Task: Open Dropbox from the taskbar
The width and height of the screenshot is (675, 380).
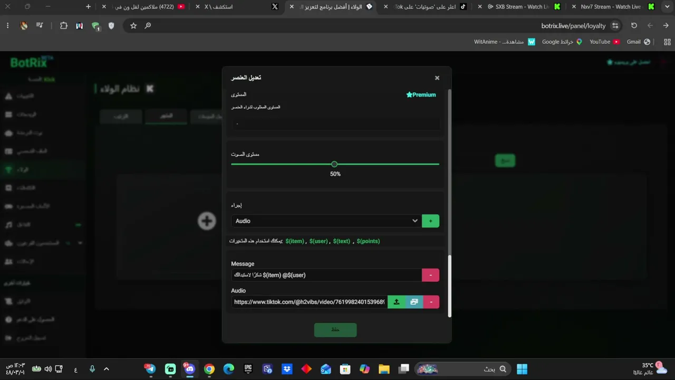Action: point(287,369)
